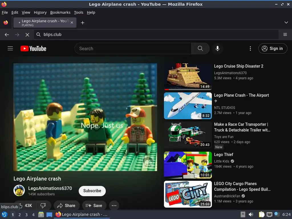Click the 6:24 taskbar clock
292x219 pixels.
pos(286,214)
